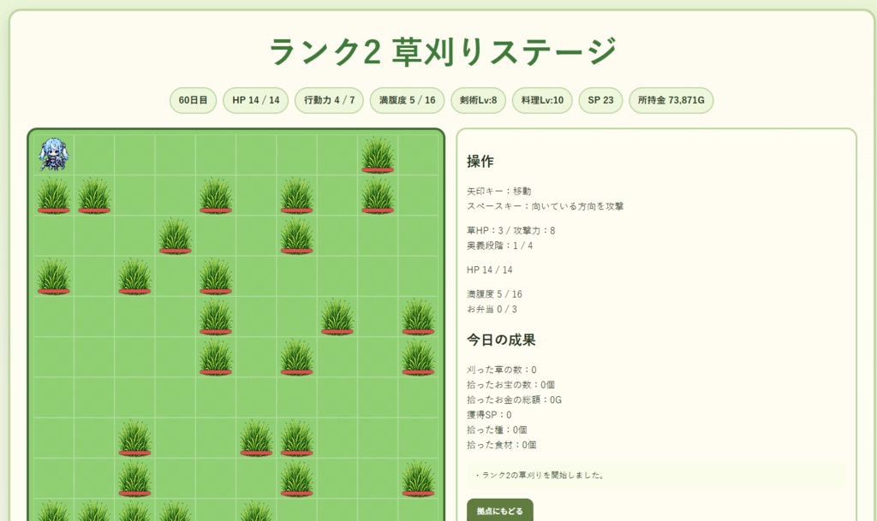Click the 拾った食材：0個 line
877x521 pixels.
pos(502,445)
